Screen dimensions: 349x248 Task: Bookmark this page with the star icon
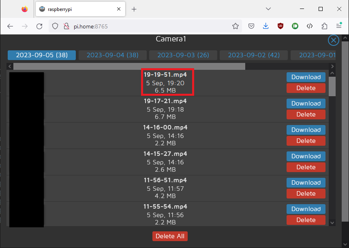236,26
